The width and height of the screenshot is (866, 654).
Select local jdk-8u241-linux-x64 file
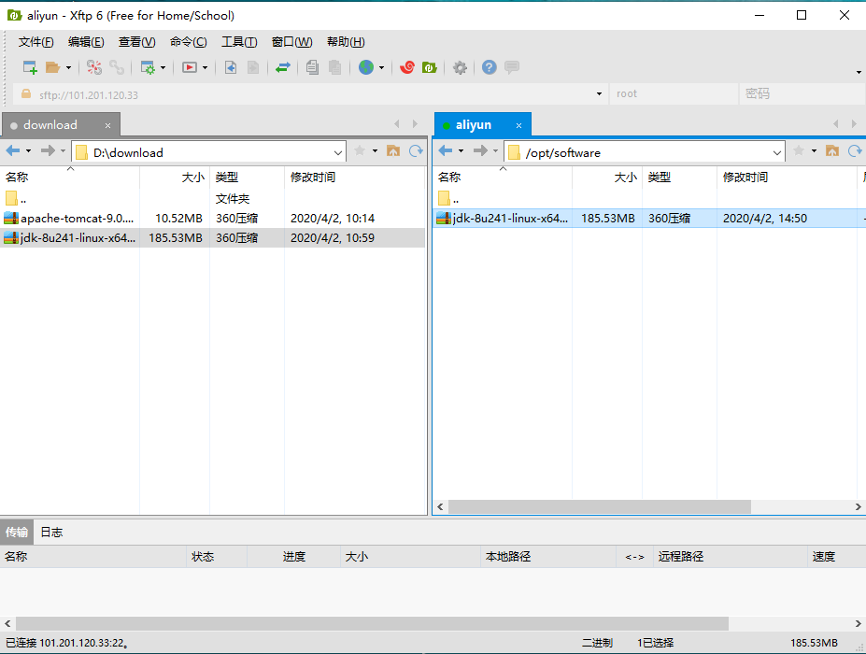(213, 238)
